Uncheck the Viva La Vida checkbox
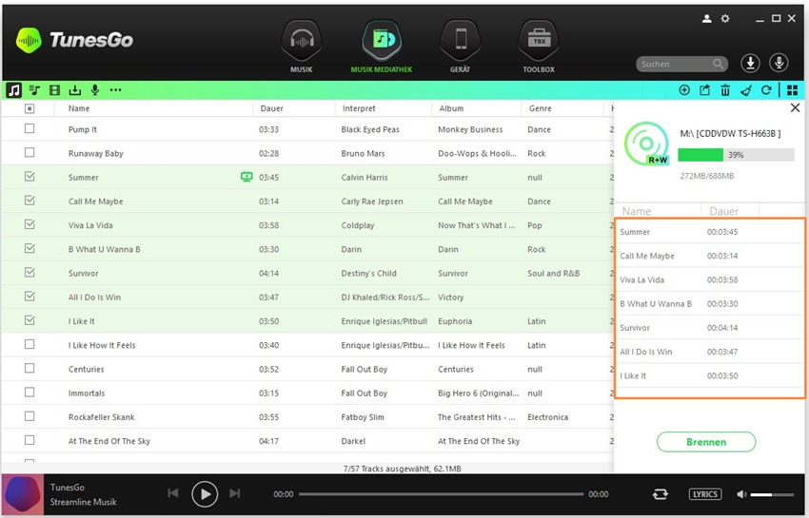The height and width of the screenshot is (518, 809). click(x=30, y=224)
